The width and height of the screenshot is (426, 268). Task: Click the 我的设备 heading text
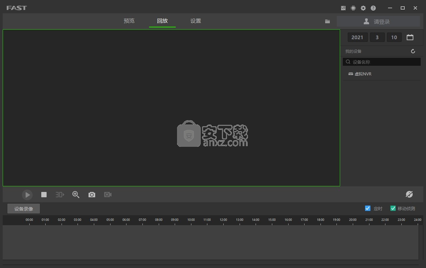[x=353, y=51]
